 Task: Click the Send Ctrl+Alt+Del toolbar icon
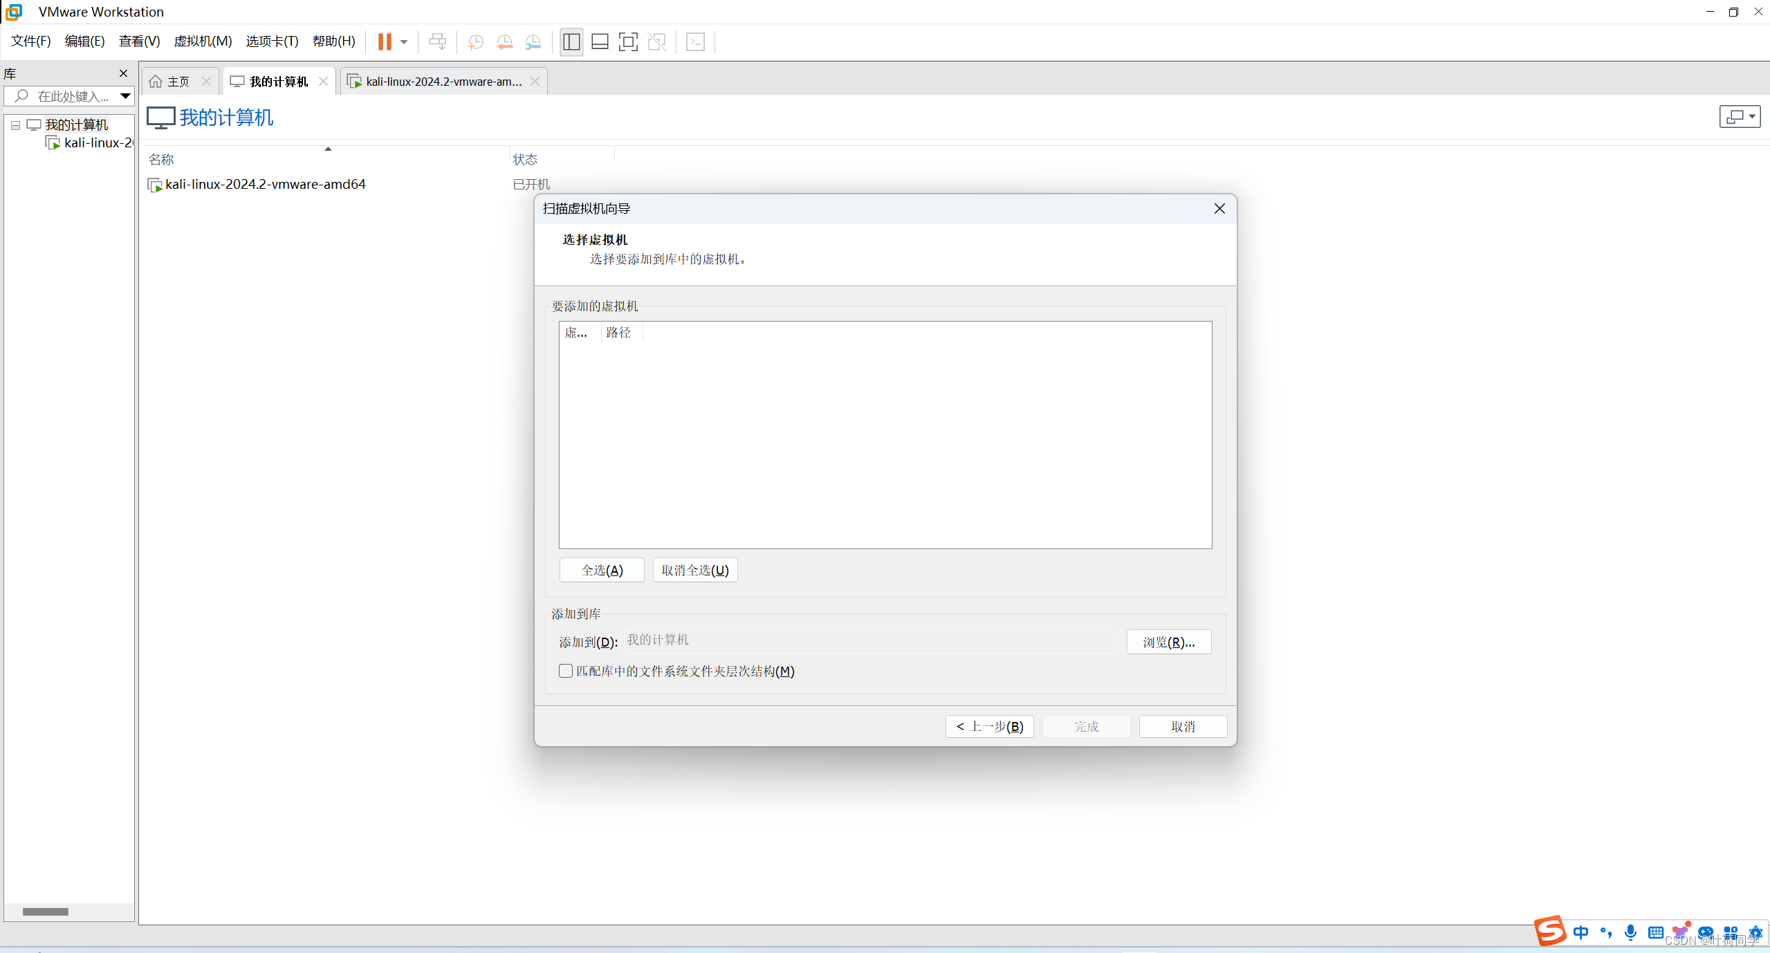coord(437,41)
